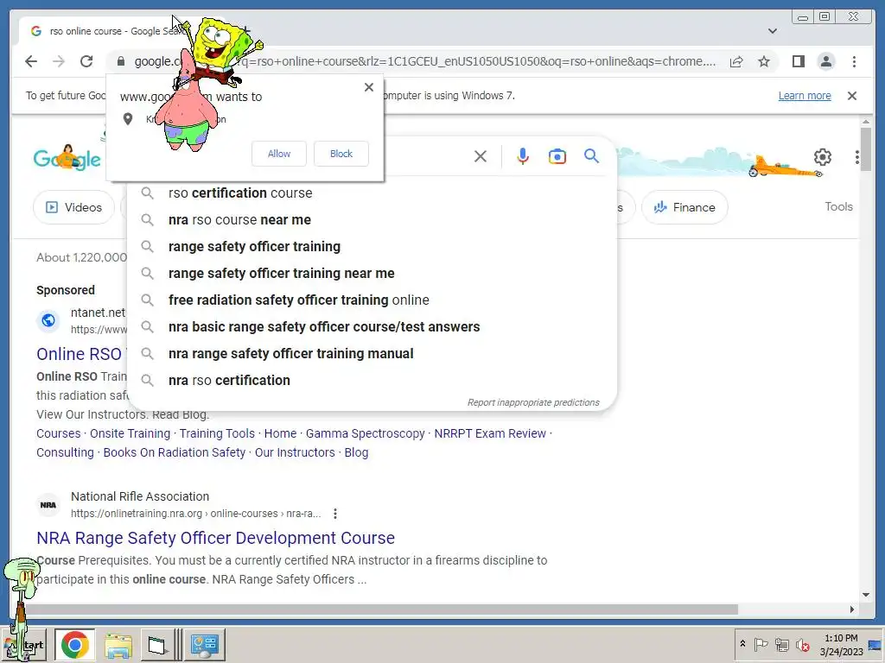
Task: Open Online RSO sponsored result
Action: (79, 354)
